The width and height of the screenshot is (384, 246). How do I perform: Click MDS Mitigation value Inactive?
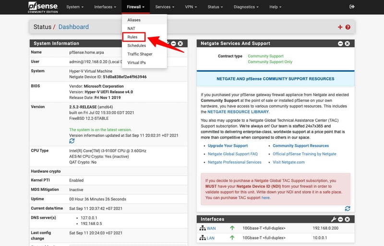(76, 190)
